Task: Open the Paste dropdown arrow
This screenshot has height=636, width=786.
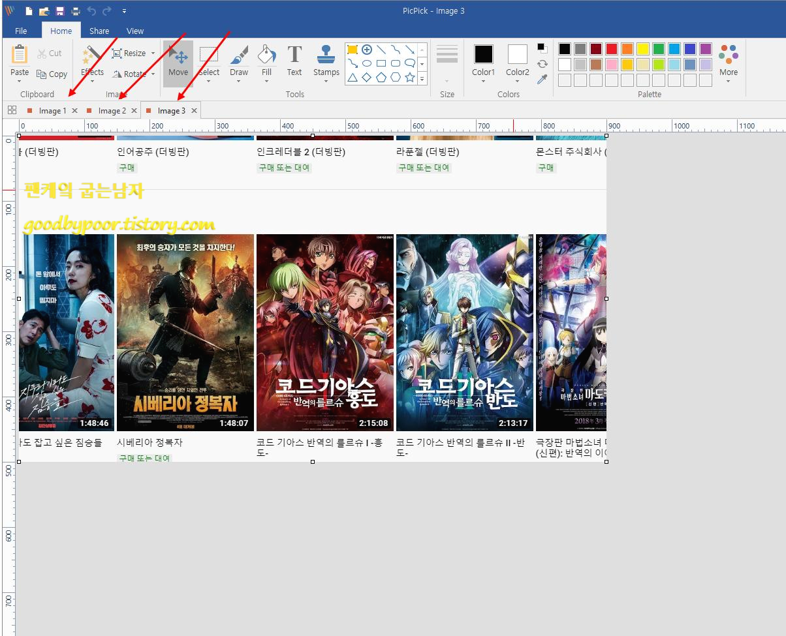Action: [x=20, y=82]
